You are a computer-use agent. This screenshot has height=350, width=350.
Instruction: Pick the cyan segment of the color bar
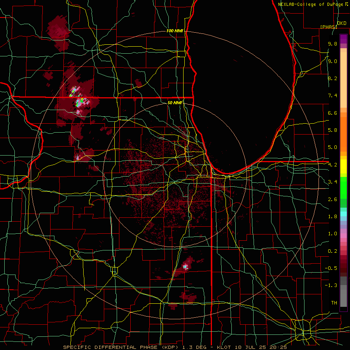(x=343, y=214)
